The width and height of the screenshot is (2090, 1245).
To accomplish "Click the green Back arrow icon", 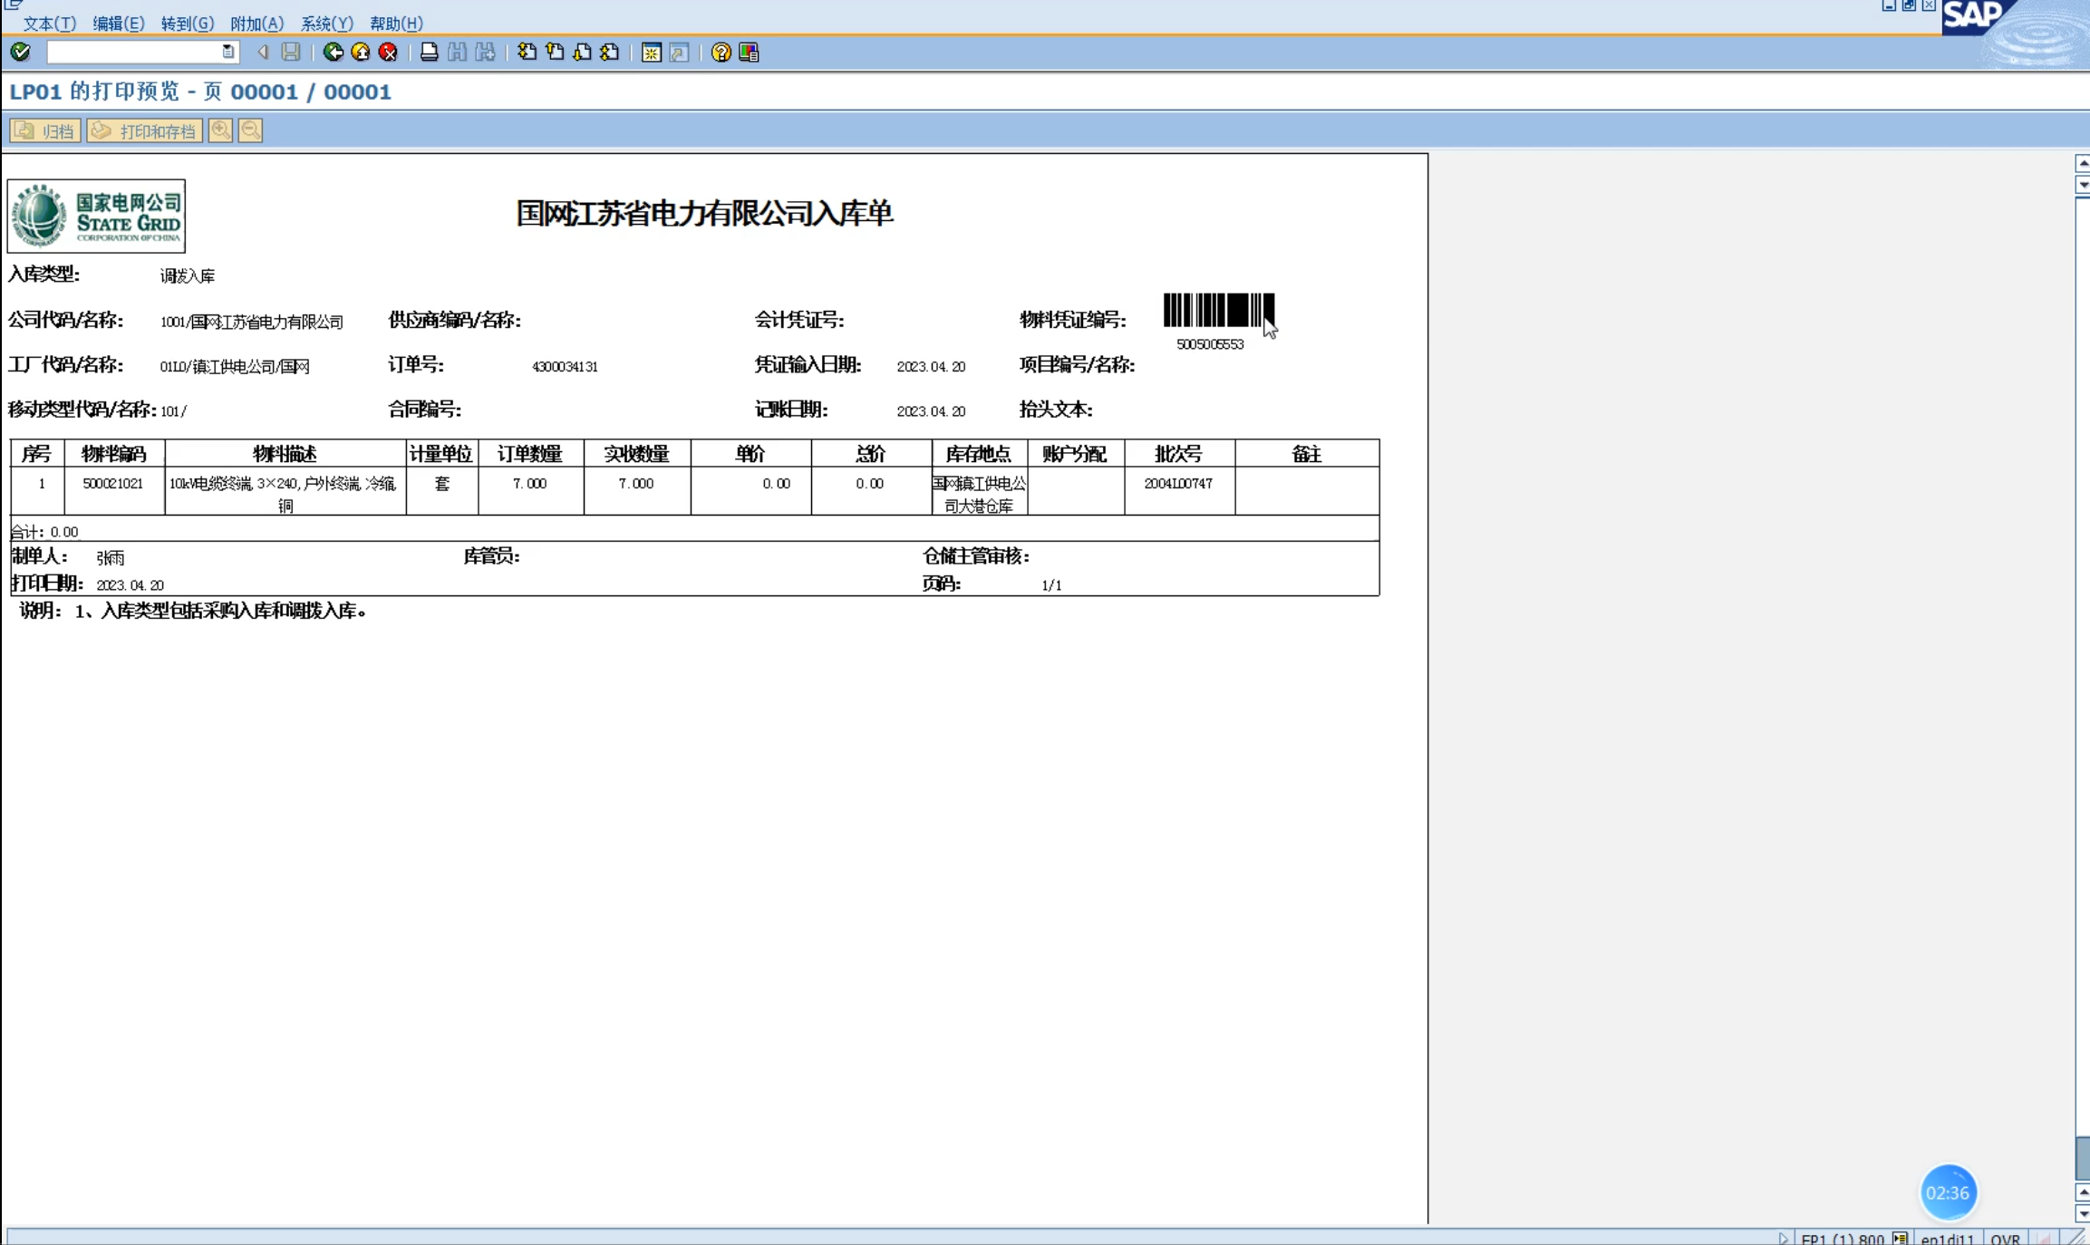I will pyautogui.click(x=334, y=53).
